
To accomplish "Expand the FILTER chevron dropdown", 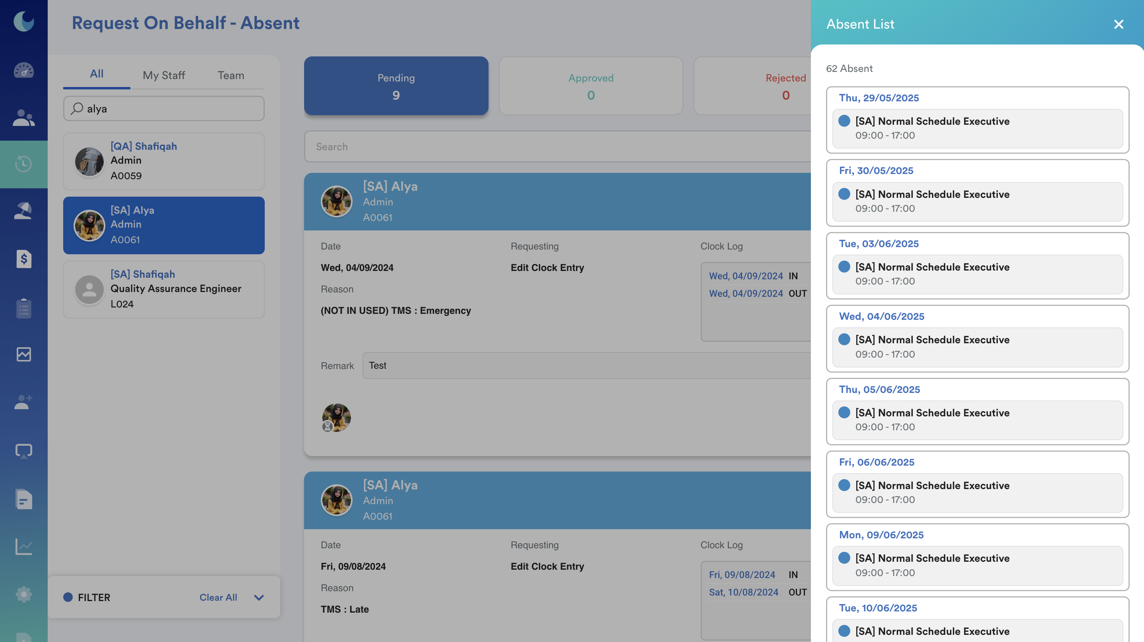I will coord(259,598).
